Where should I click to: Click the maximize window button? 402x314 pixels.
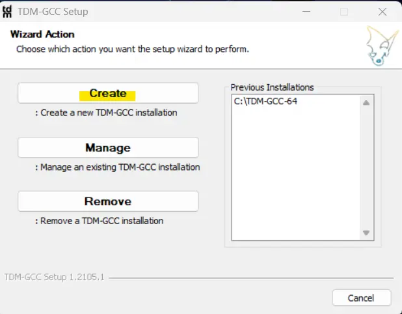point(344,12)
